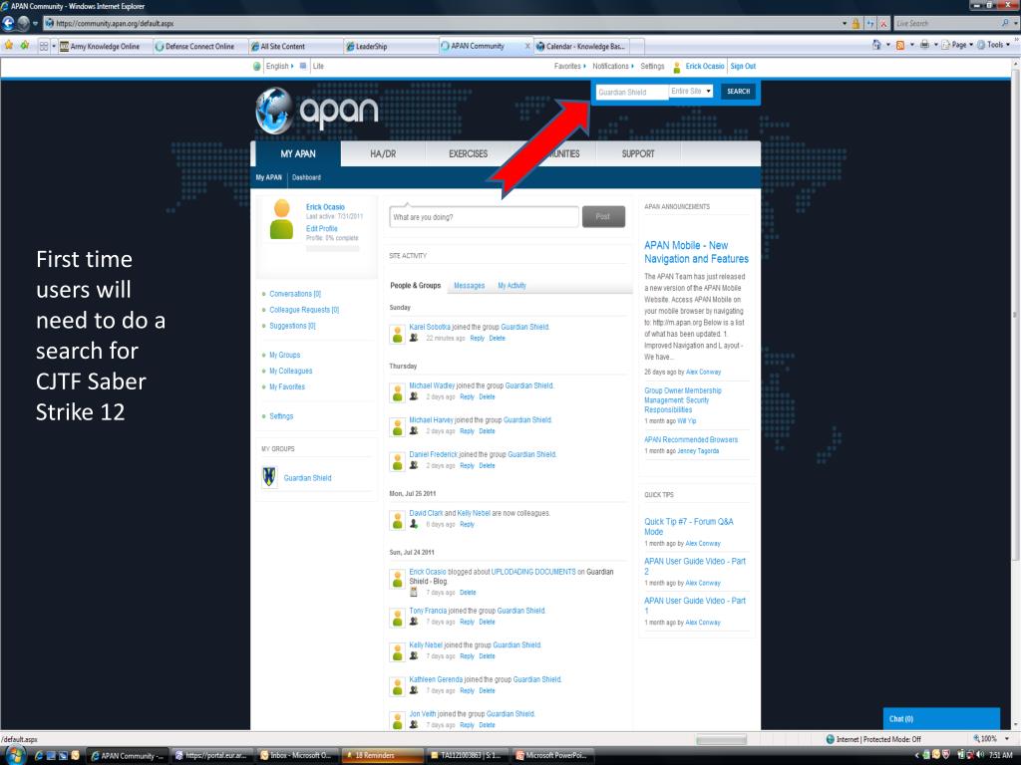
Task: Expand the English language menu
Action: pos(279,67)
